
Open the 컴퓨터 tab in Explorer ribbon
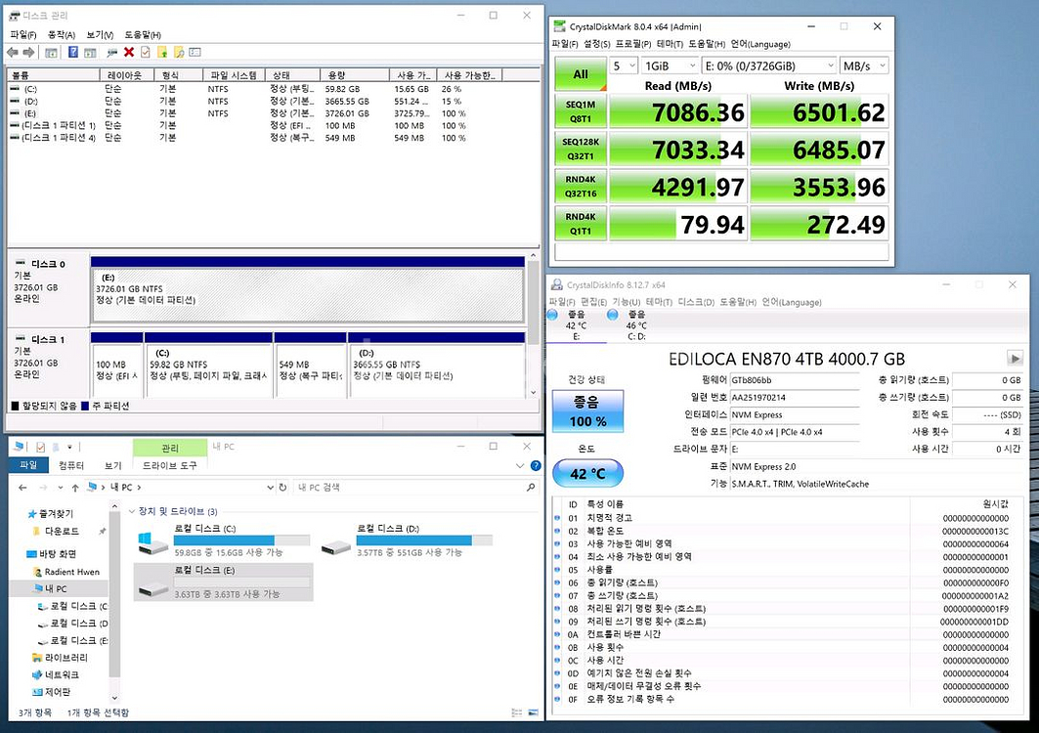pyautogui.click(x=71, y=465)
